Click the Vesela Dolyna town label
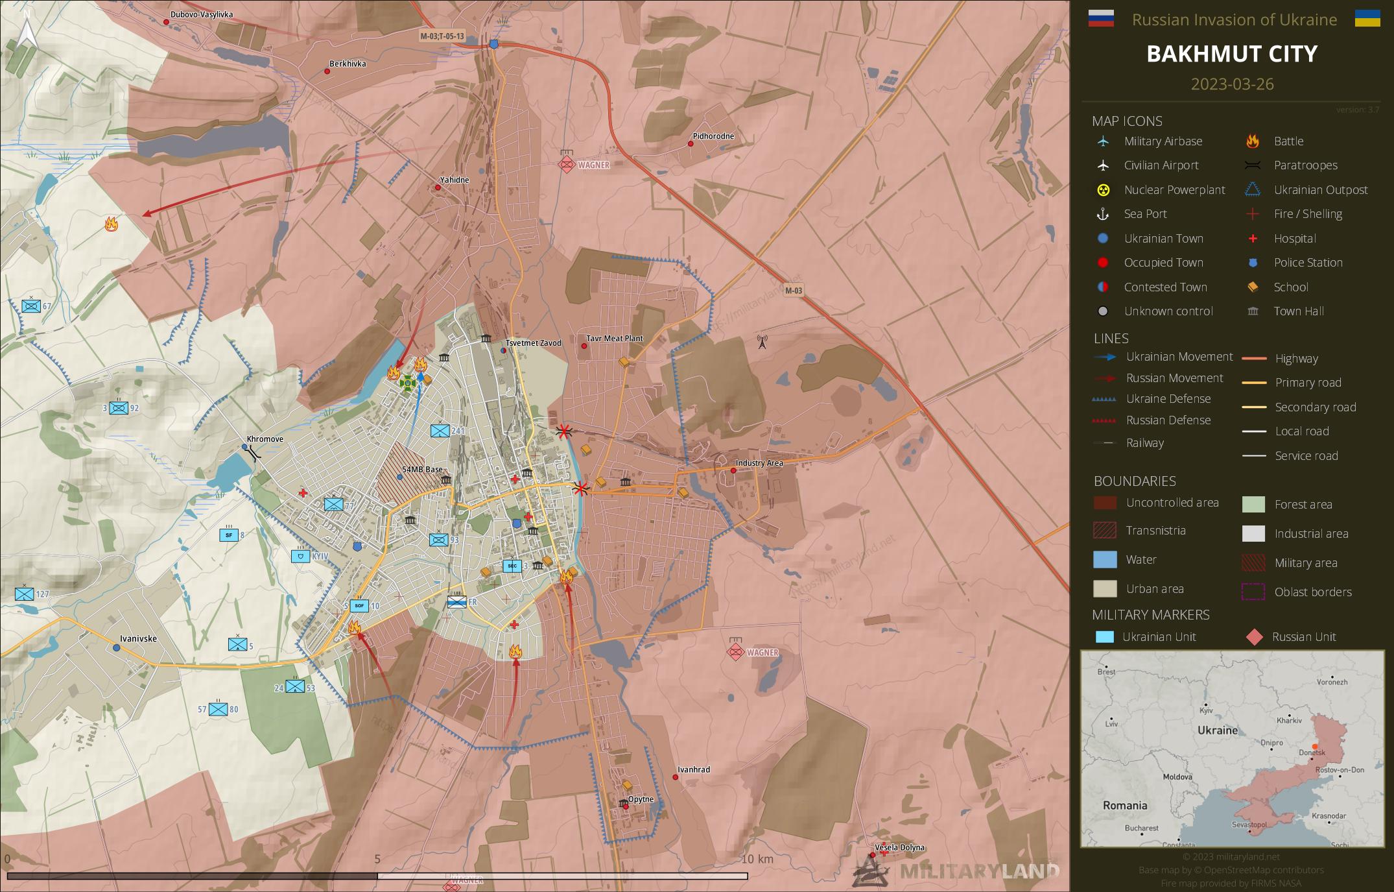 (x=899, y=847)
